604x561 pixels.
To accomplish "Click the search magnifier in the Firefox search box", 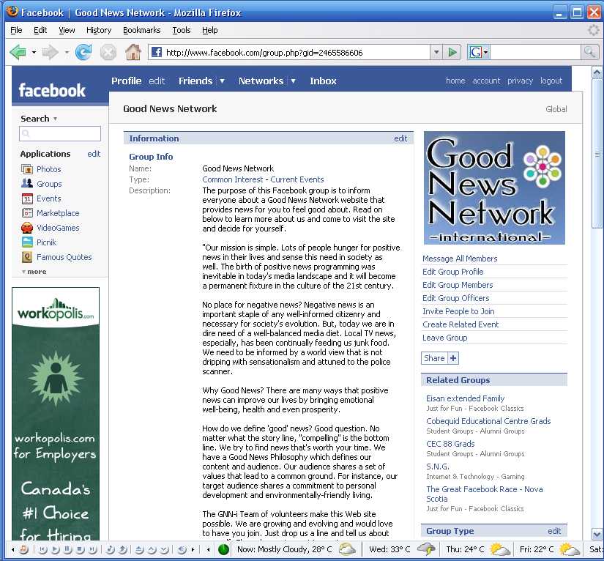I will click(590, 51).
